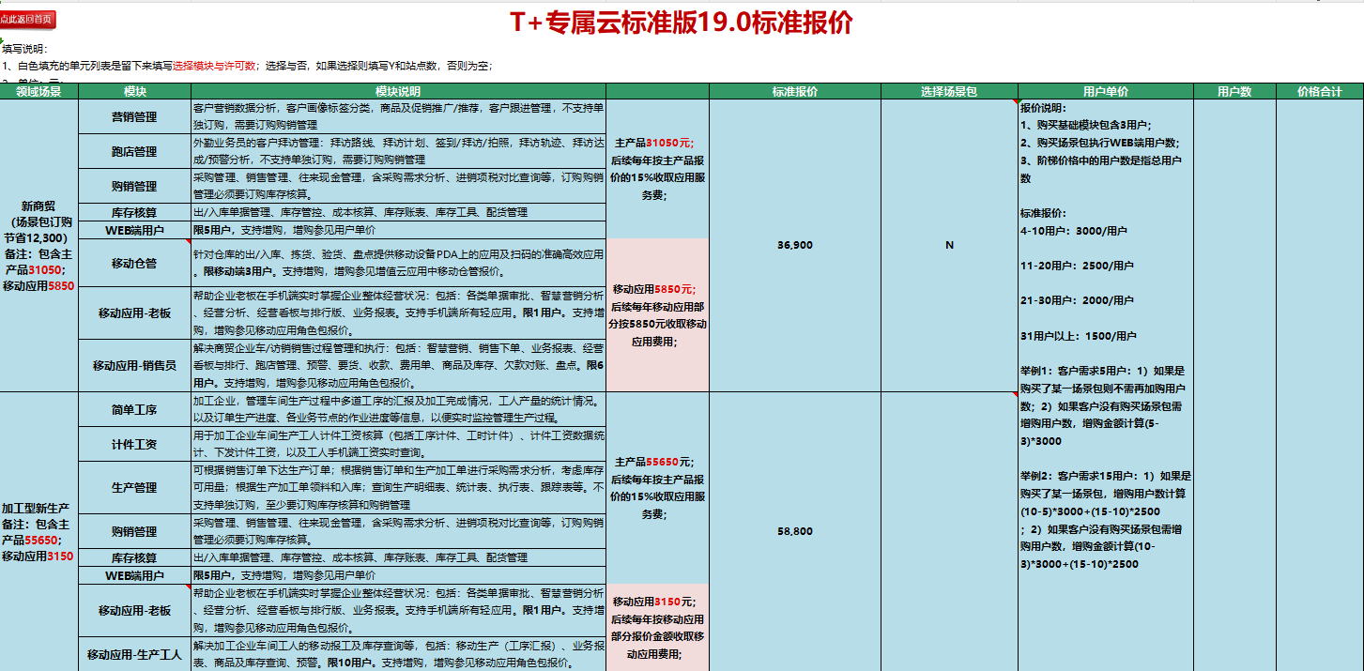Screen dimensions: 1364x671
Task: Click the 主产品55650元 pricing note cell
Action: 657,487
